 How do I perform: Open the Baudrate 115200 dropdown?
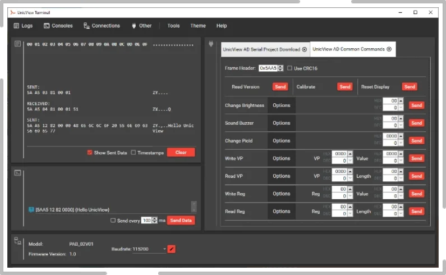[149, 249]
